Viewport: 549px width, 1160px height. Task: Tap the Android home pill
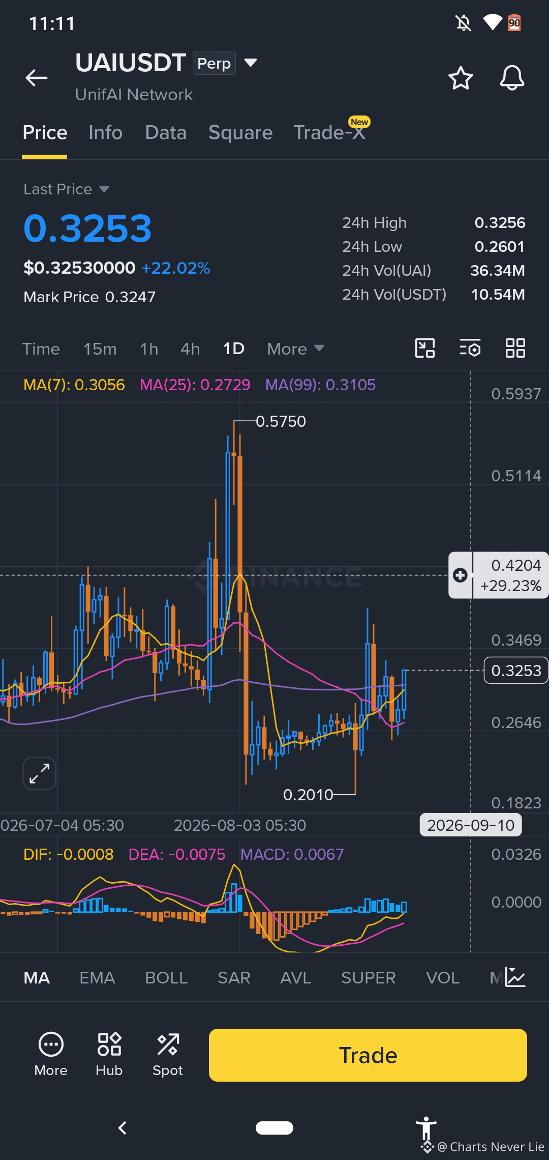coord(274,1128)
